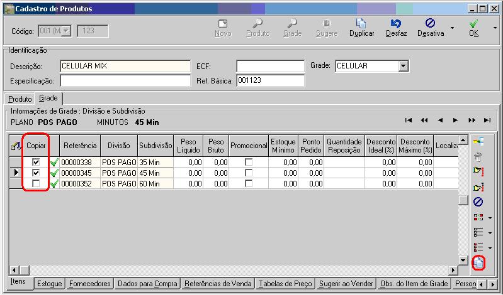Open the Obs. do Item de Grade tab
Viewport: 503px width, 295px height.
pos(414,284)
